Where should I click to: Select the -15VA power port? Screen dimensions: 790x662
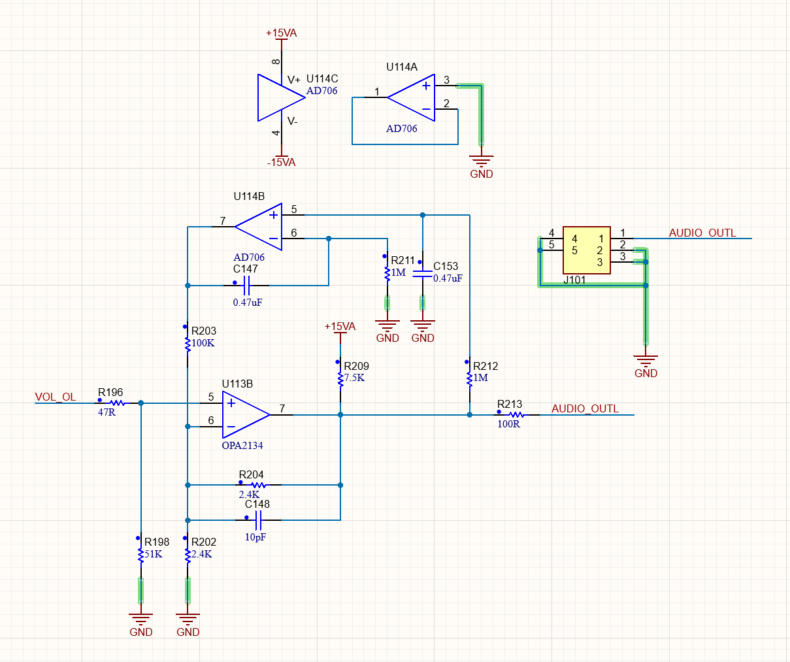[x=281, y=157]
